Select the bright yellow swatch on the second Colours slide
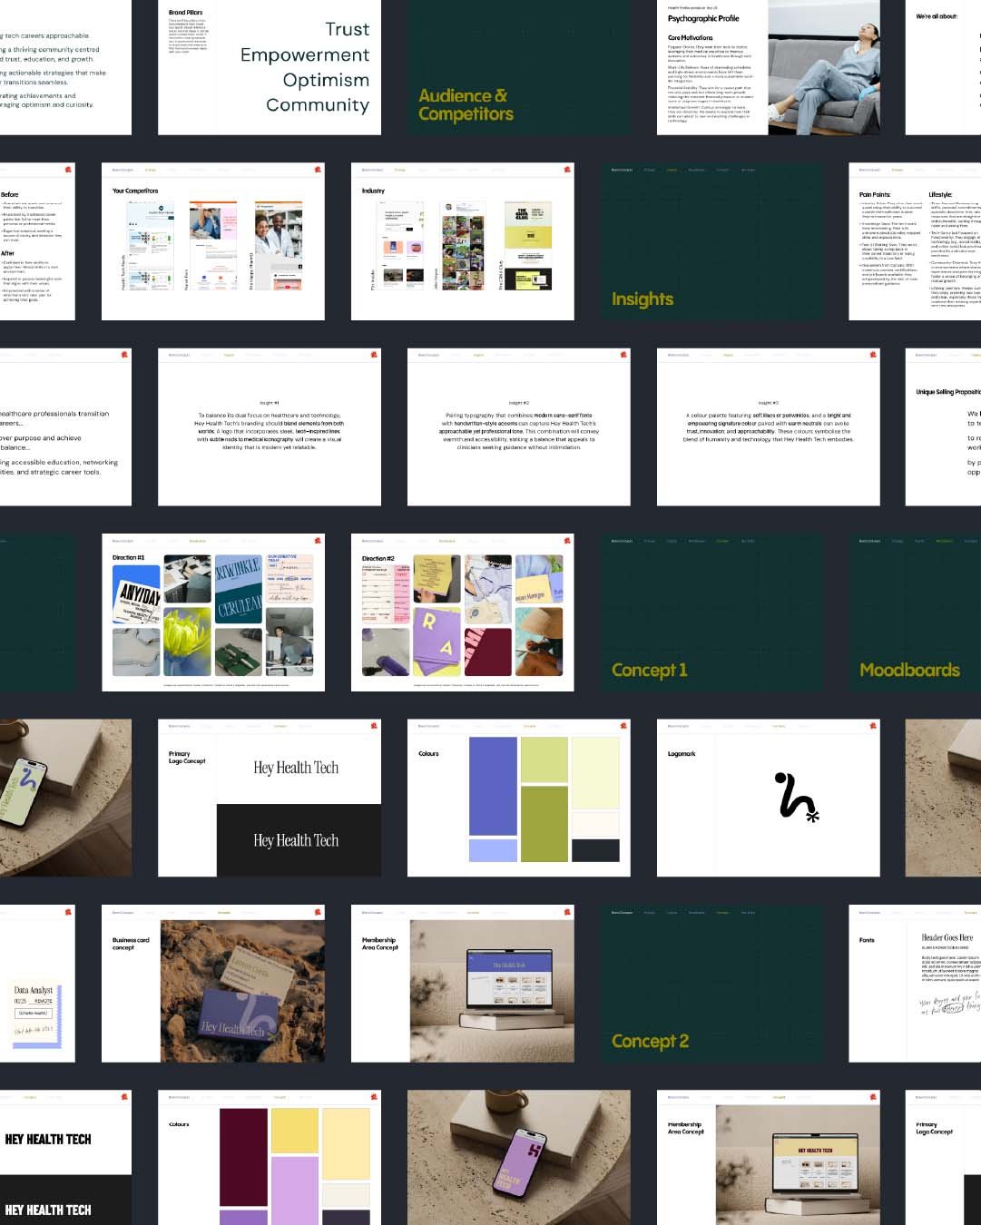This screenshot has height=1225, width=981. [294, 1131]
